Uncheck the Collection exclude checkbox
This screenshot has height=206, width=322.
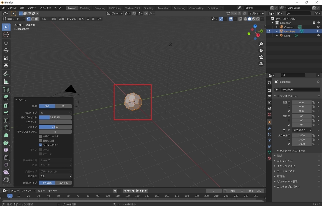click(314, 23)
